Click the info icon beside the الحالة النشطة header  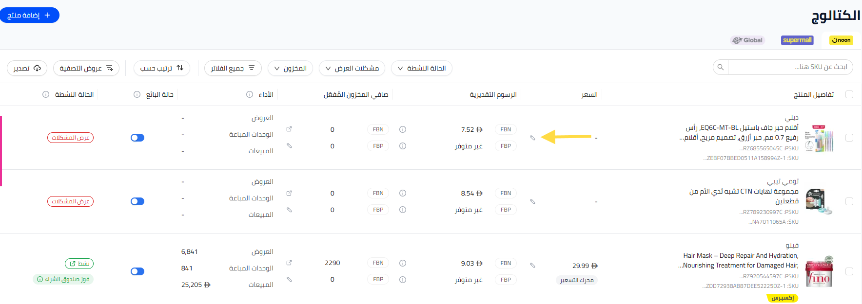(x=46, y=94)
